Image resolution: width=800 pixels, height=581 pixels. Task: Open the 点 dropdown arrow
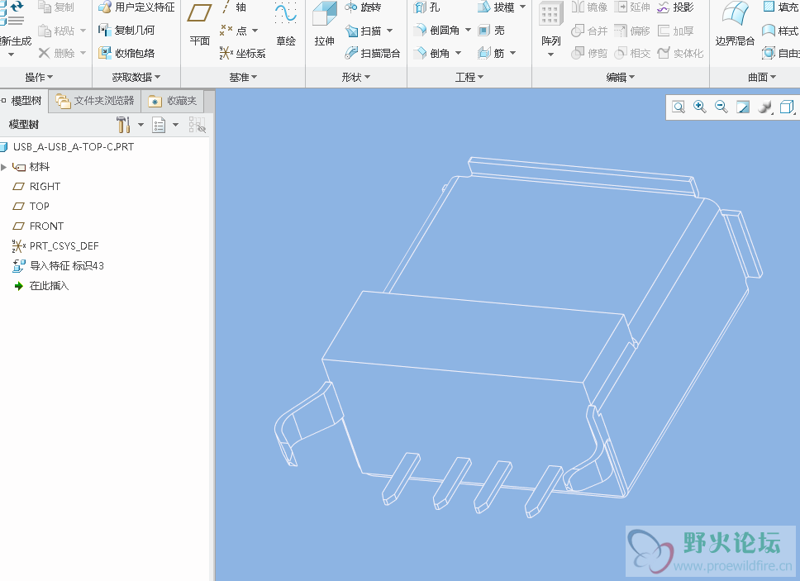pos(255,31)
